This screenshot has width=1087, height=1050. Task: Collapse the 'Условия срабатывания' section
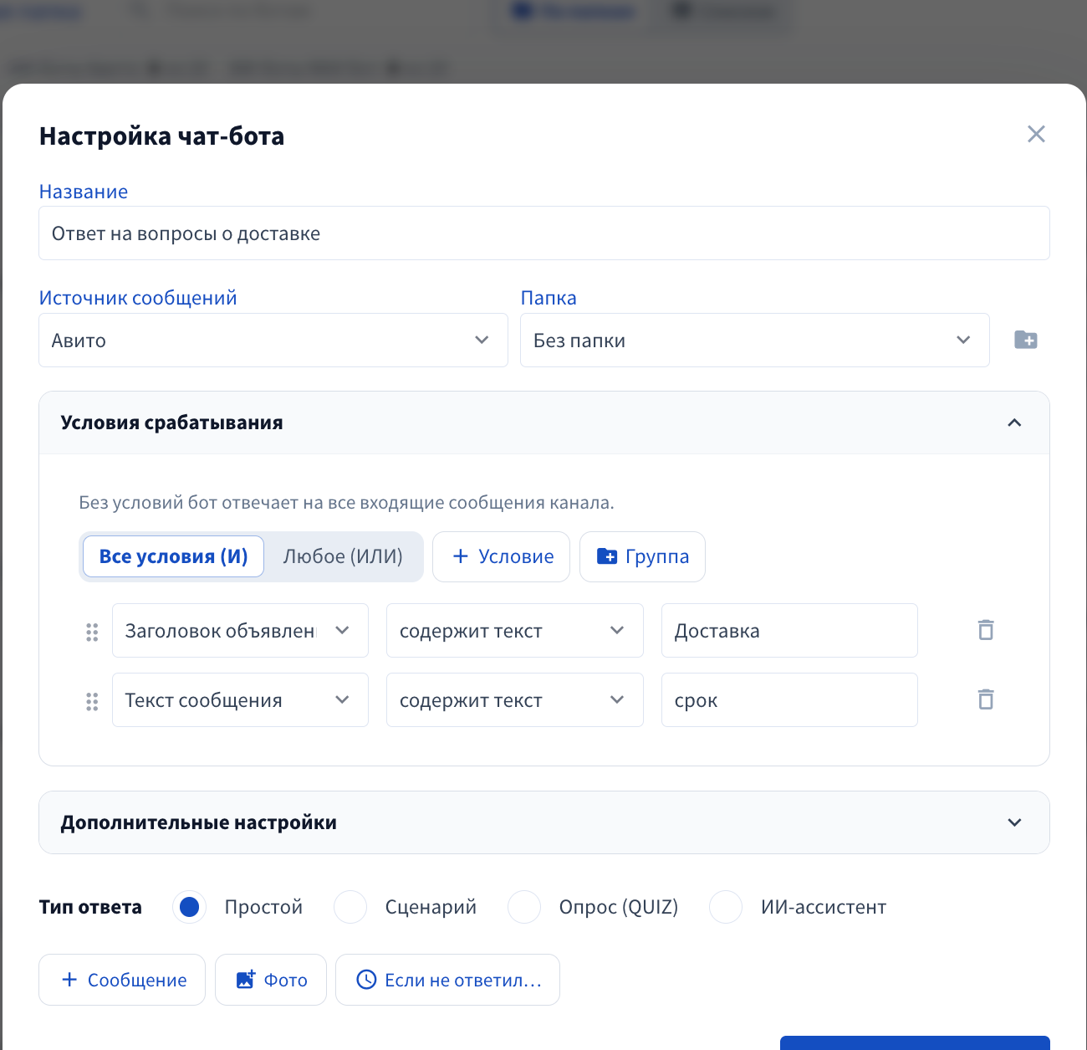[x=1014, y=423]
